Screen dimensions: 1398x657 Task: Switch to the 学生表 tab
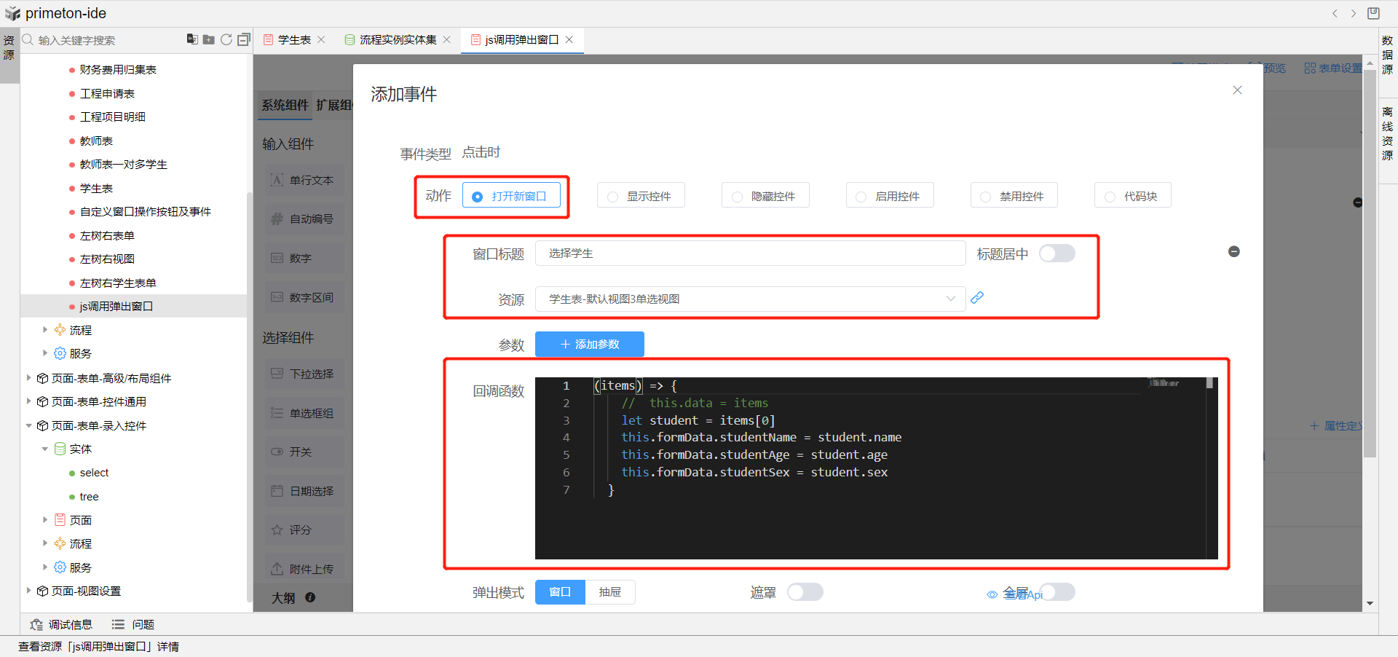click(294, 40)
